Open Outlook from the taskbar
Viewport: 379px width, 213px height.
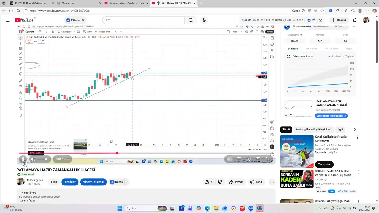click(259, 208)
